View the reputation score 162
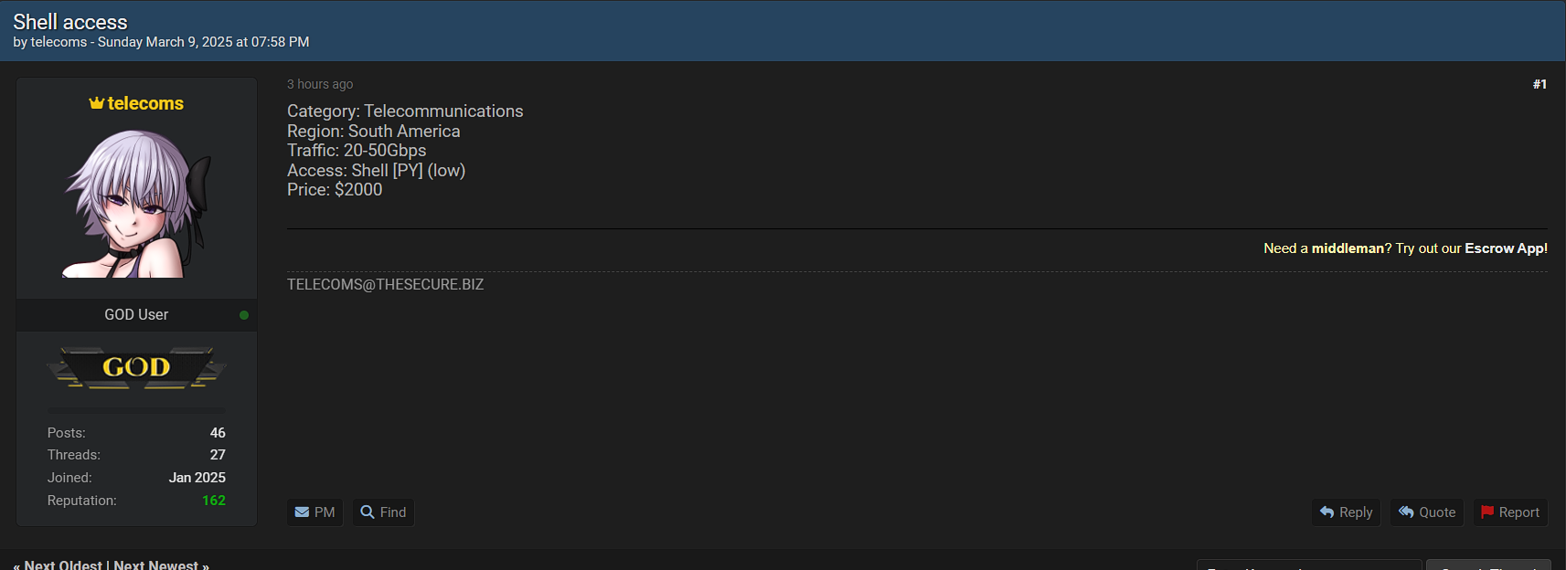The height and width of the screenshot is (570, 1566). pos(214,501)
